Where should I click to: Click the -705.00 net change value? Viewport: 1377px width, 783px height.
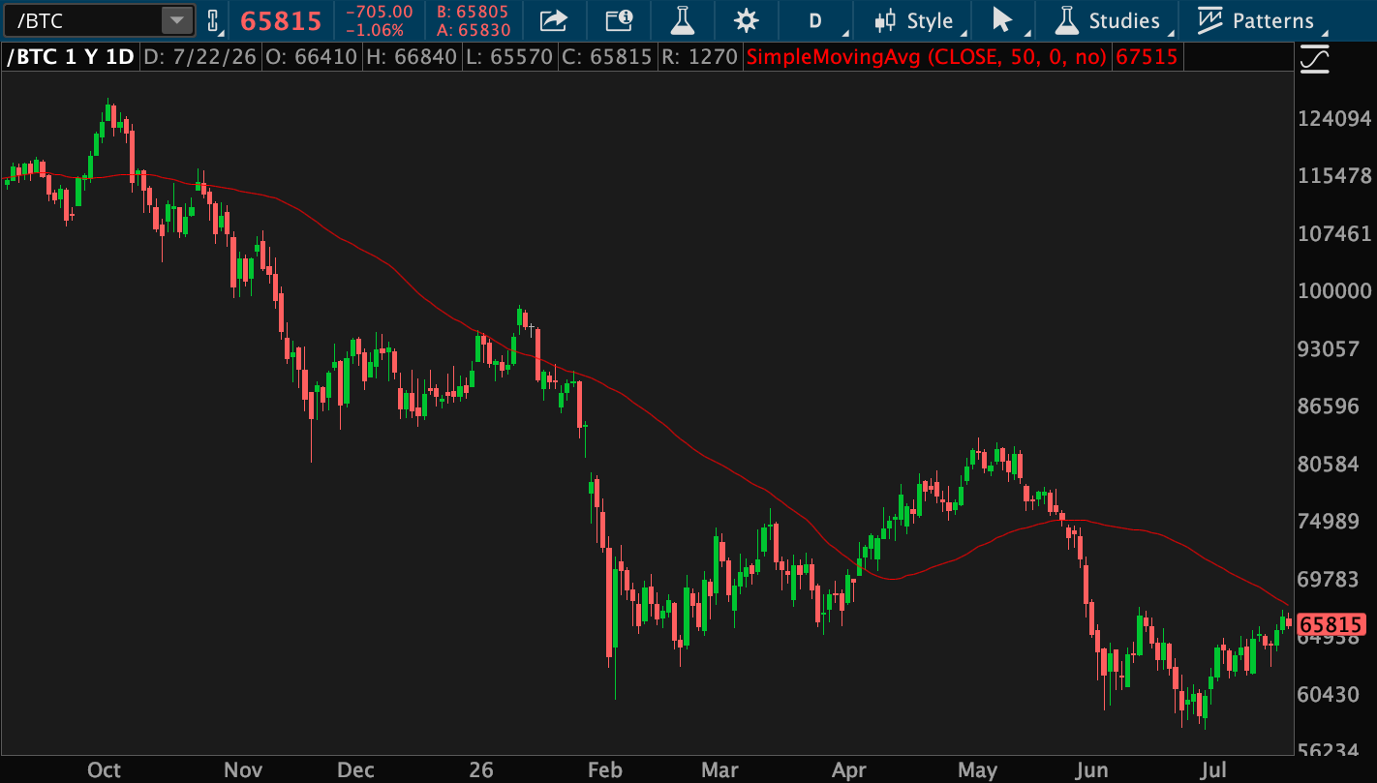380,12
